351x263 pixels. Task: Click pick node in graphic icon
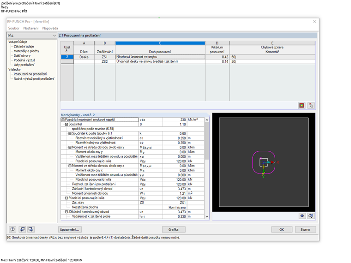click(311, 105)
